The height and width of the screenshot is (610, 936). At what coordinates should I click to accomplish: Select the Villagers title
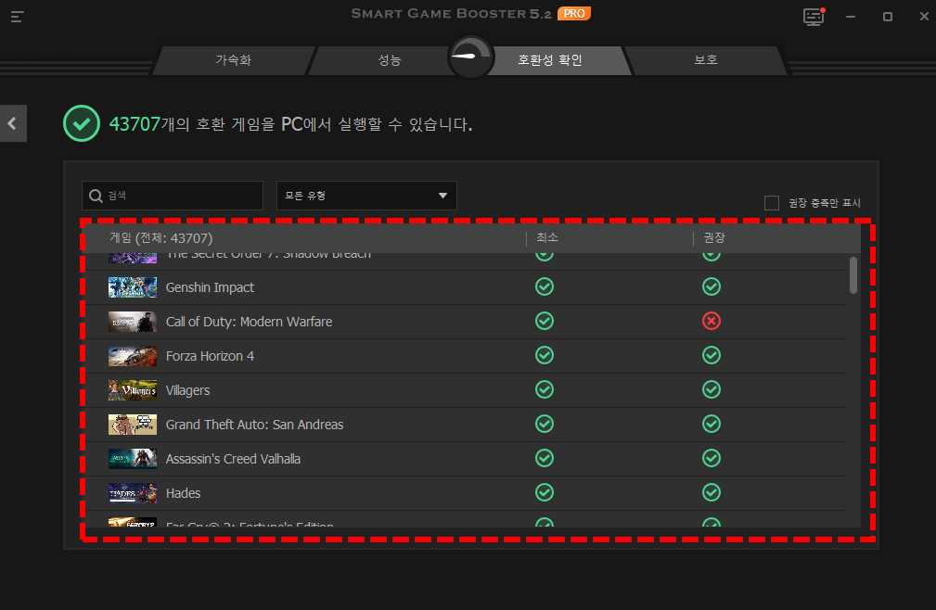[187, 390]
